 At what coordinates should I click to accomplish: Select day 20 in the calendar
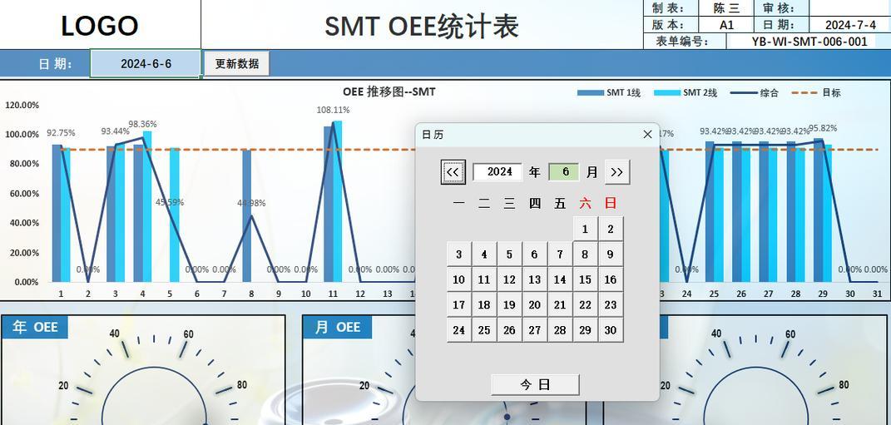535,304
